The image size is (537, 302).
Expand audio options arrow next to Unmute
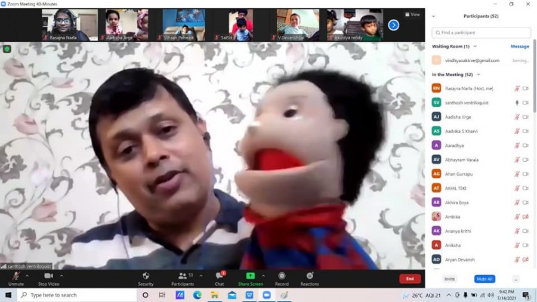click(27, 276)
